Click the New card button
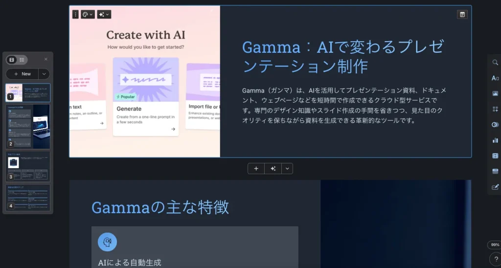Image resolution: width=501 pixels, height=268 pixels. [x=23, y=74]
